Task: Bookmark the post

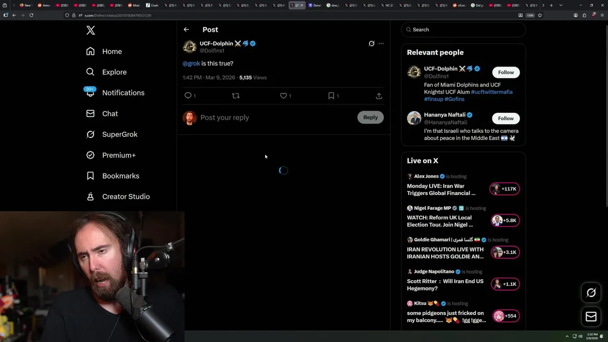Action: coord(331,95)
